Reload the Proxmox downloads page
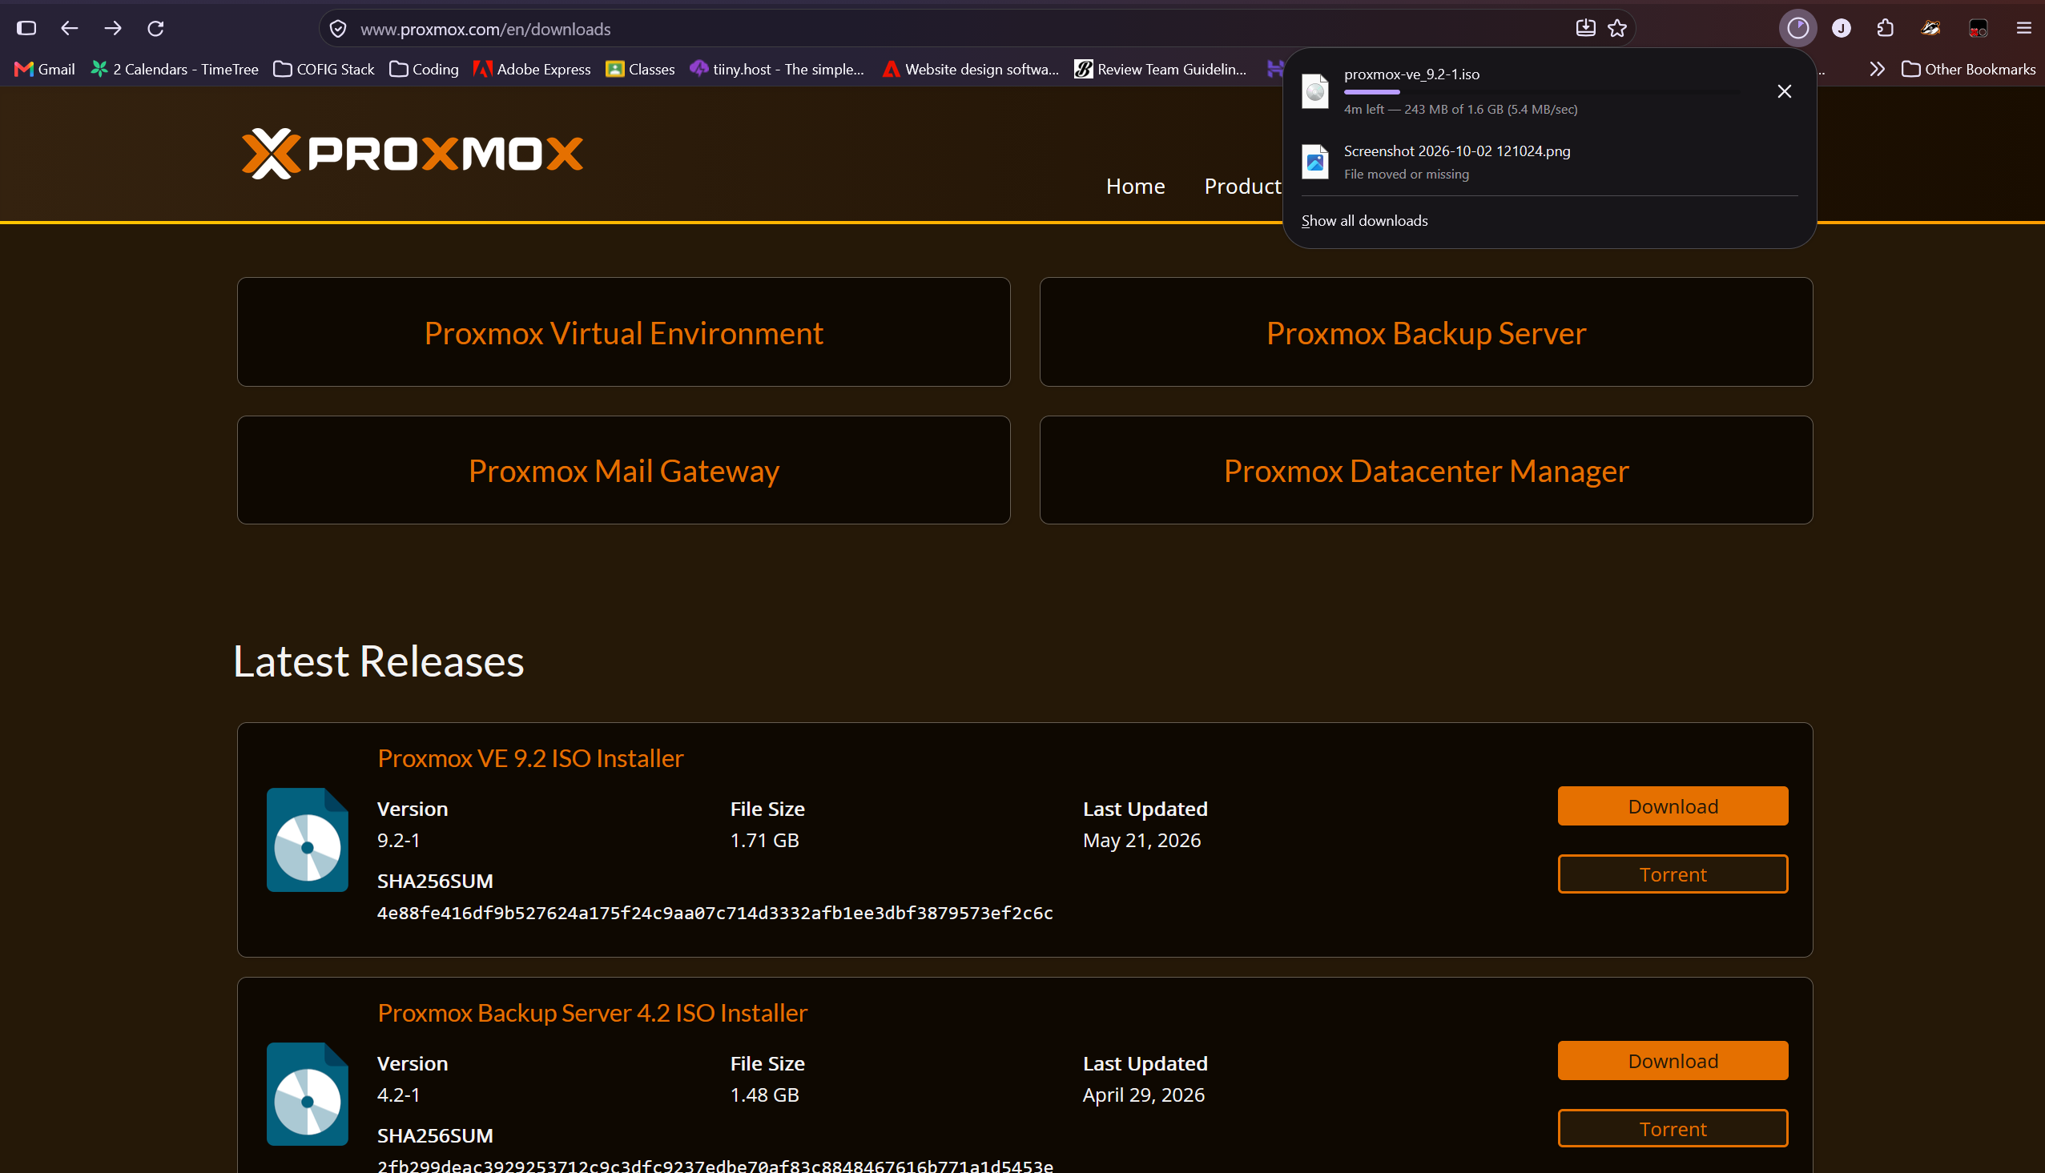 (155, 28)
